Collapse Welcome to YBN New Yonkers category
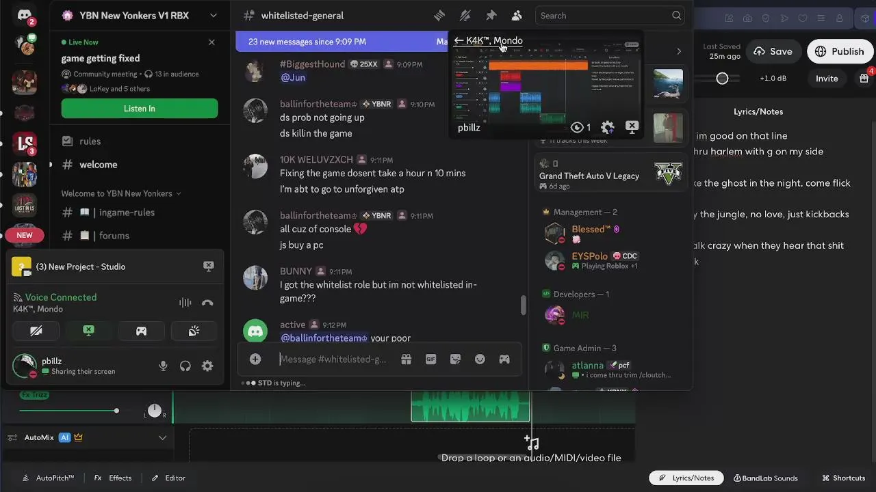This screenshot has width=876, height=492. 121,193
